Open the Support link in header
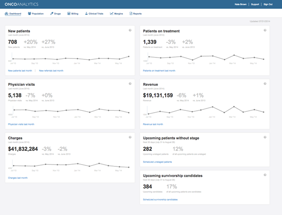282x215 pixels. click(x=255, y=4)
